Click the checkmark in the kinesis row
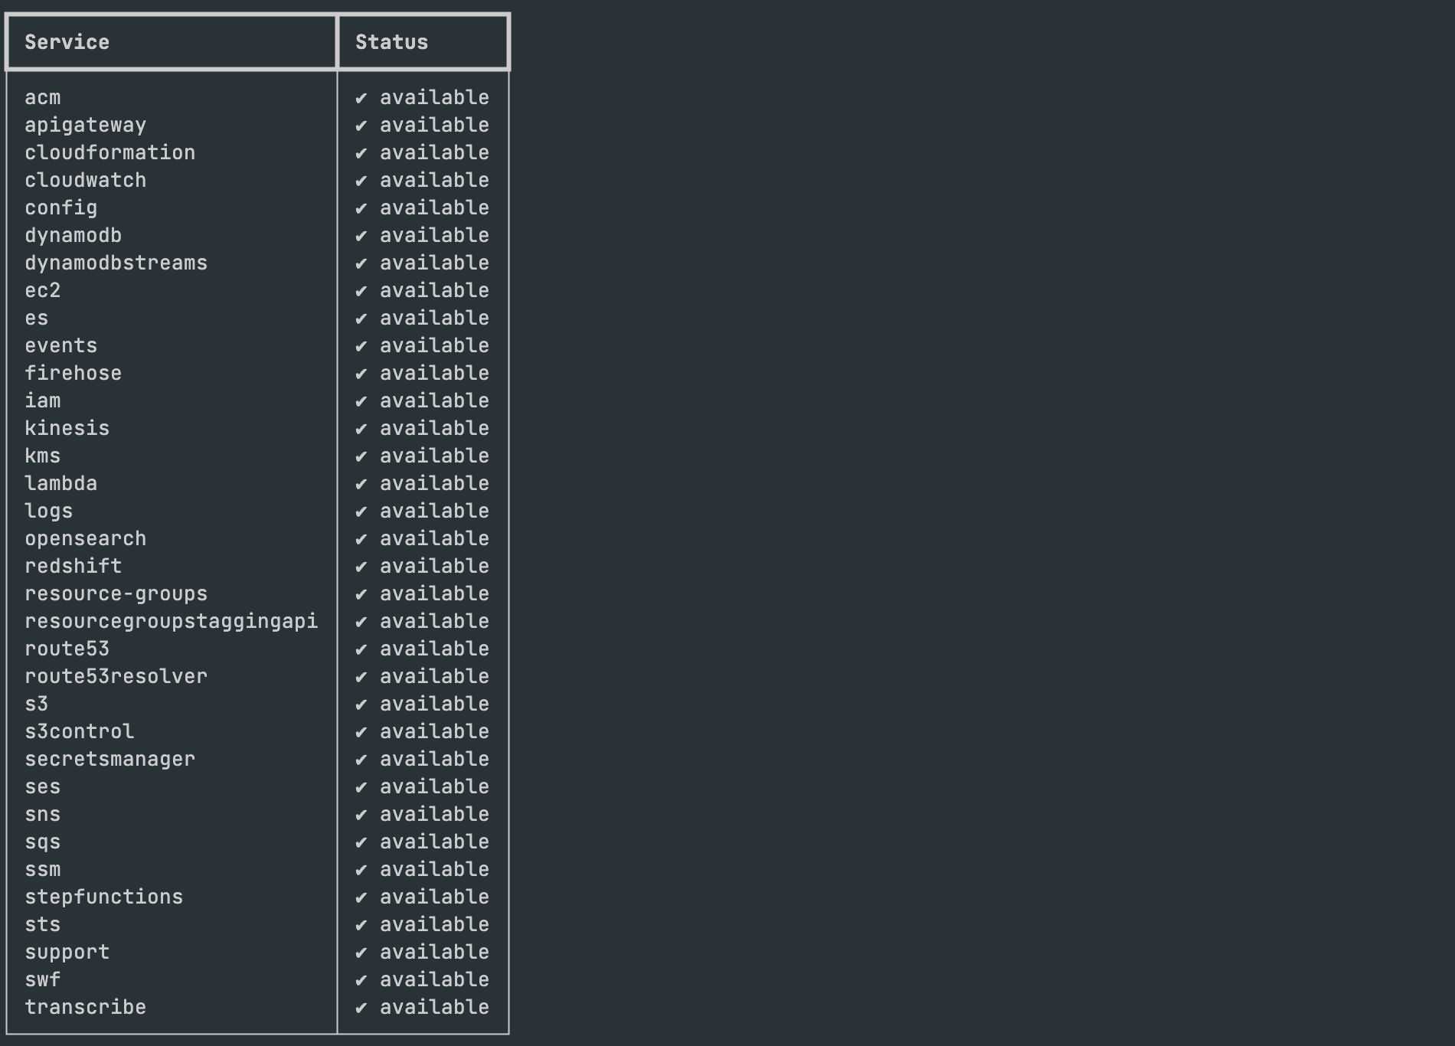1455x1046 pixels. pos(361,429)
